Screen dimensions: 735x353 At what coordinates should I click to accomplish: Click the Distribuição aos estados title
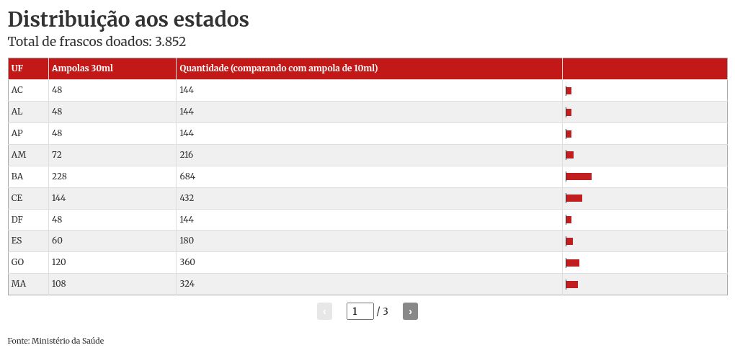click(x=128, y=19)
